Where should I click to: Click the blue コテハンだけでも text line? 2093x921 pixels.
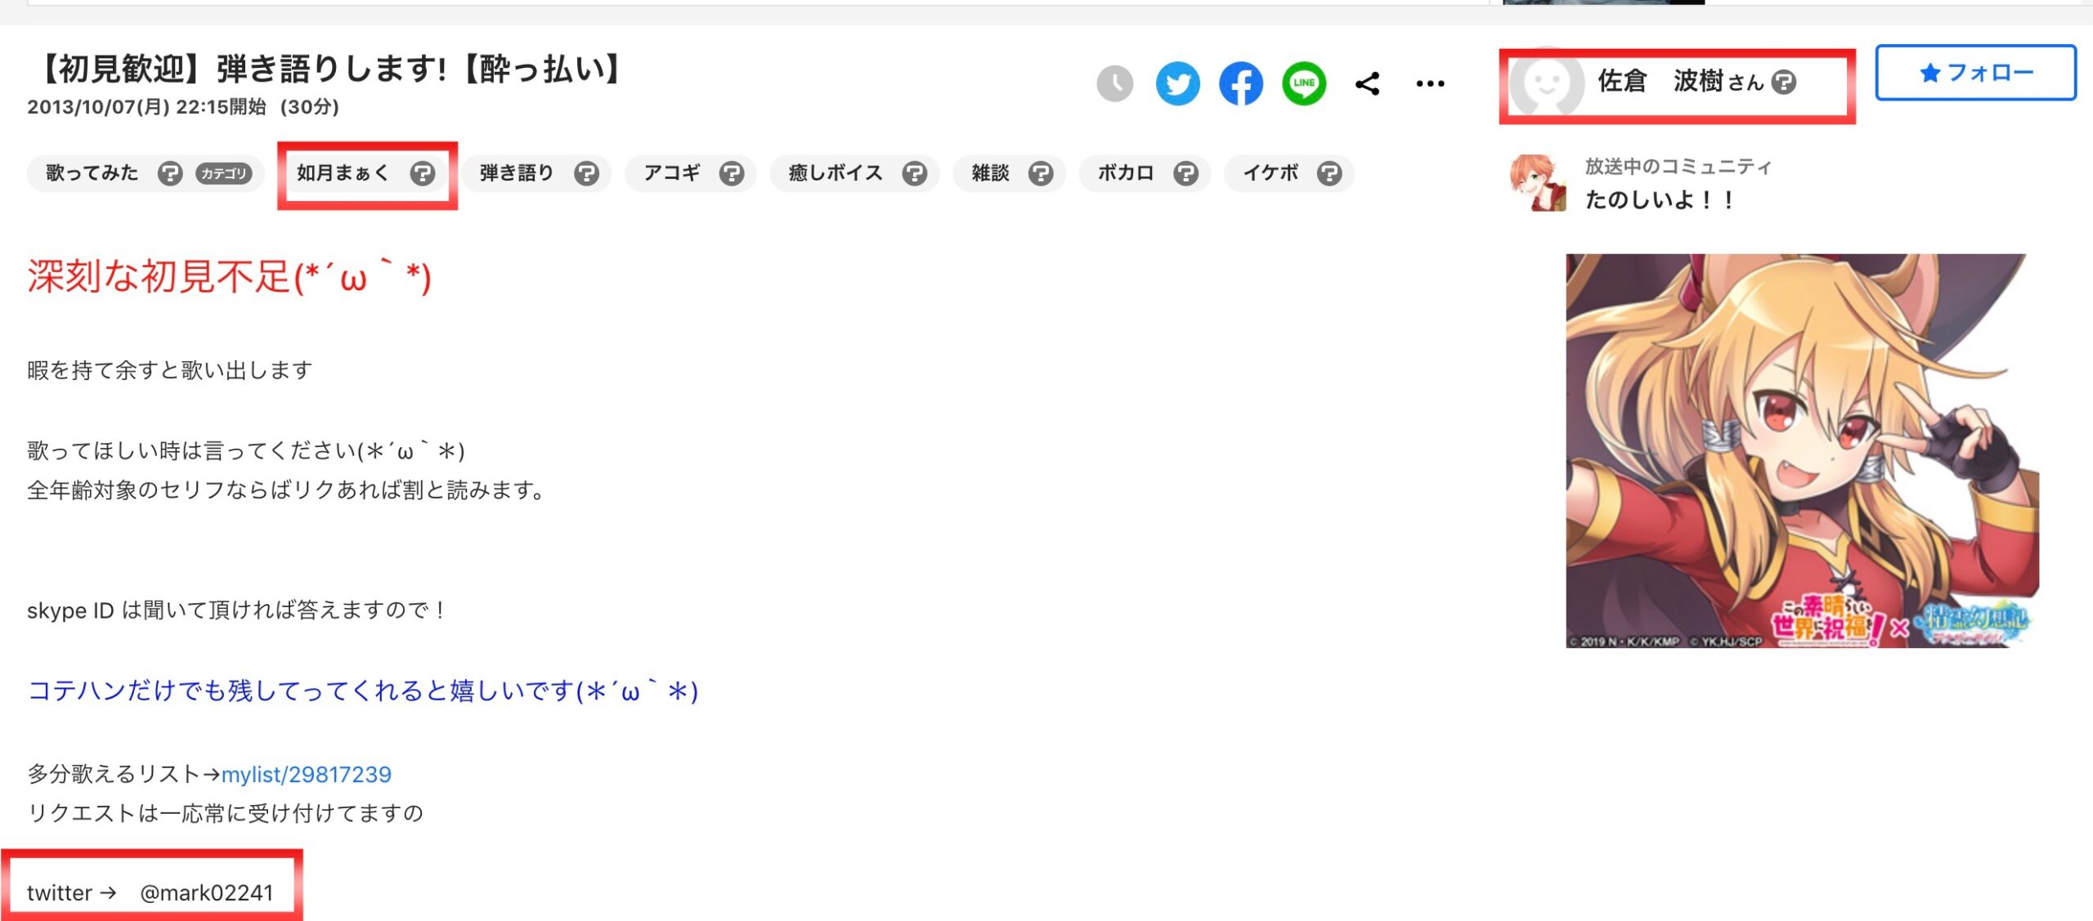coord(363,691)
